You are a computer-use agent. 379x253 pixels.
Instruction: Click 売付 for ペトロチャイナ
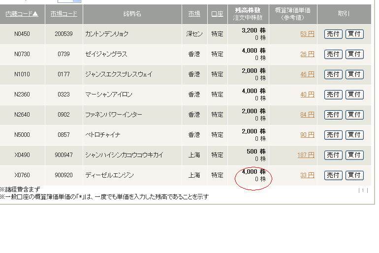(333, 135)
